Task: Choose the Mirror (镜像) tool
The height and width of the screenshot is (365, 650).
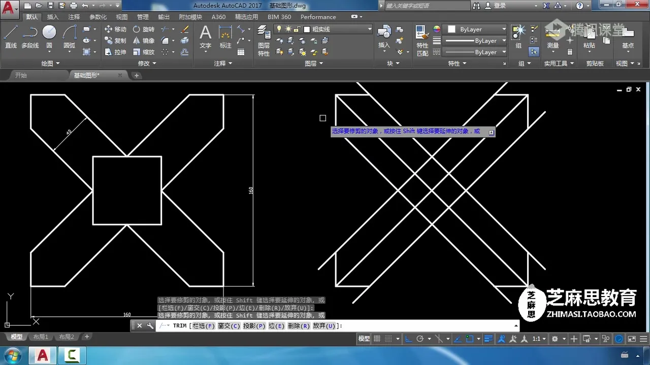Action: click(x=143, y=41)
